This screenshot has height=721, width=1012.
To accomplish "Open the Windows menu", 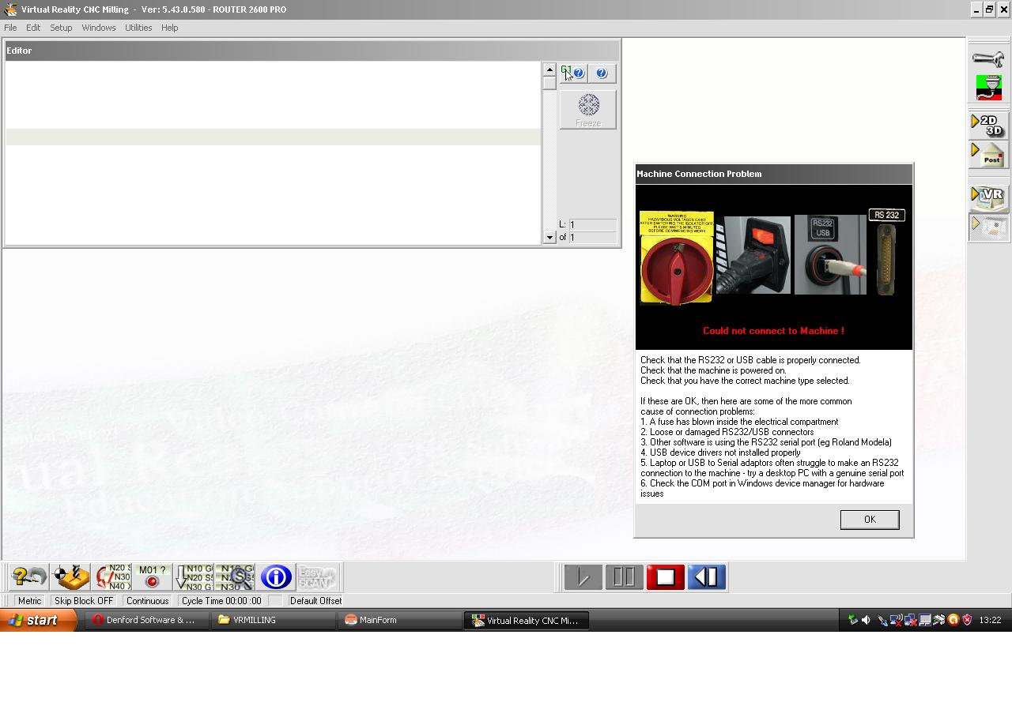I will (x=99, y=28).
